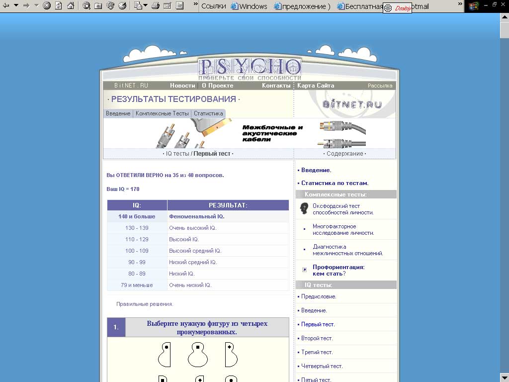The height and width of the screenshot is (382, 509).
Task: Switch to the Статистика tab
Action: (x=208, y=113)
